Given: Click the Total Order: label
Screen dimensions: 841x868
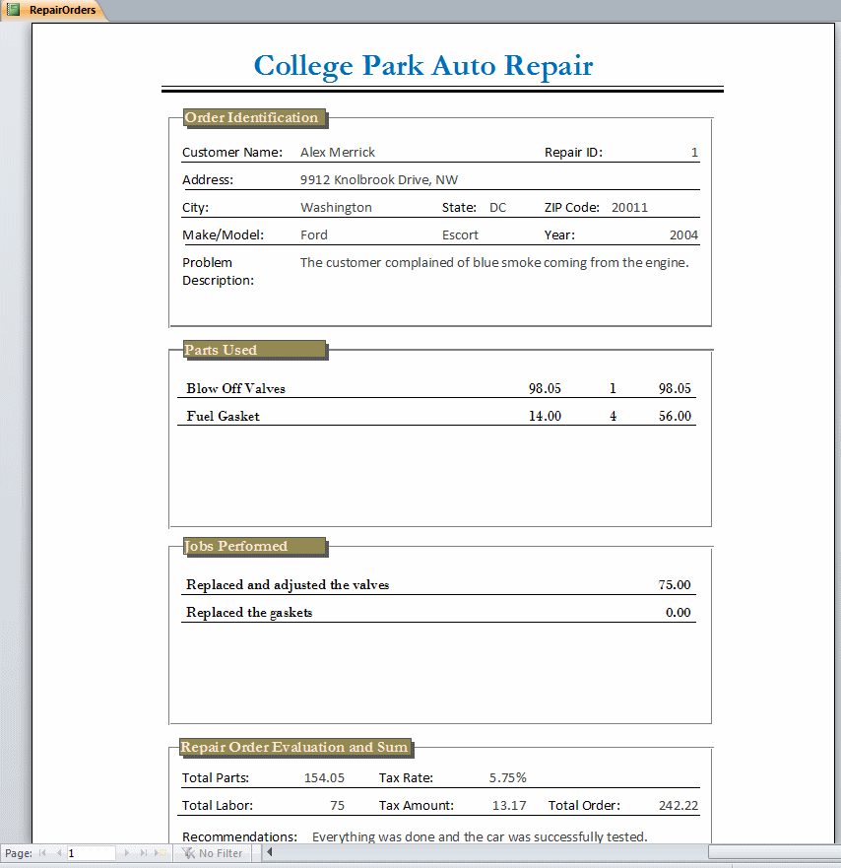Looking at the screenshot, I should click(584, 806).
